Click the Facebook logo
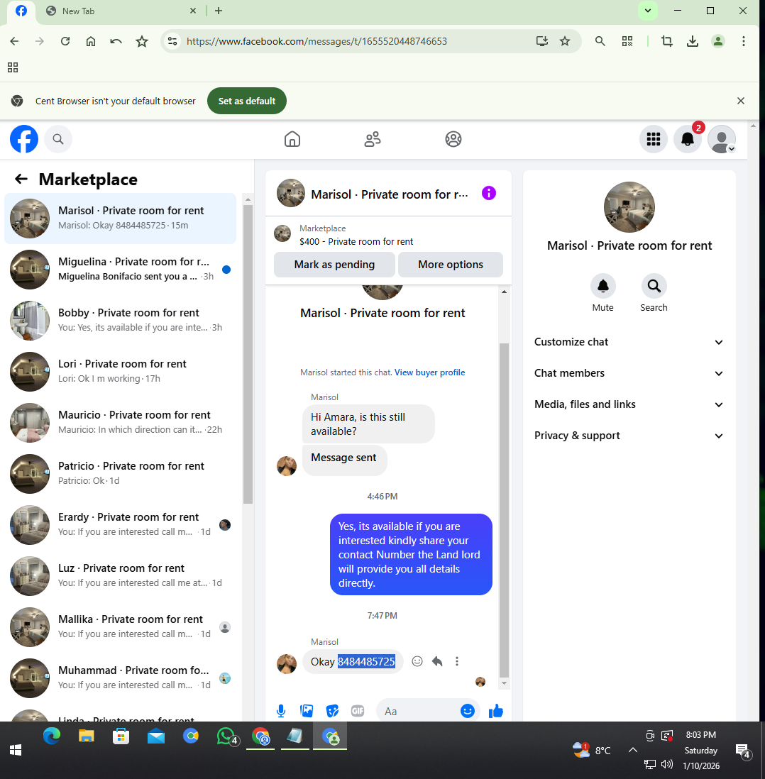Viewport: 765px width, 779px height. pos(24,139)
